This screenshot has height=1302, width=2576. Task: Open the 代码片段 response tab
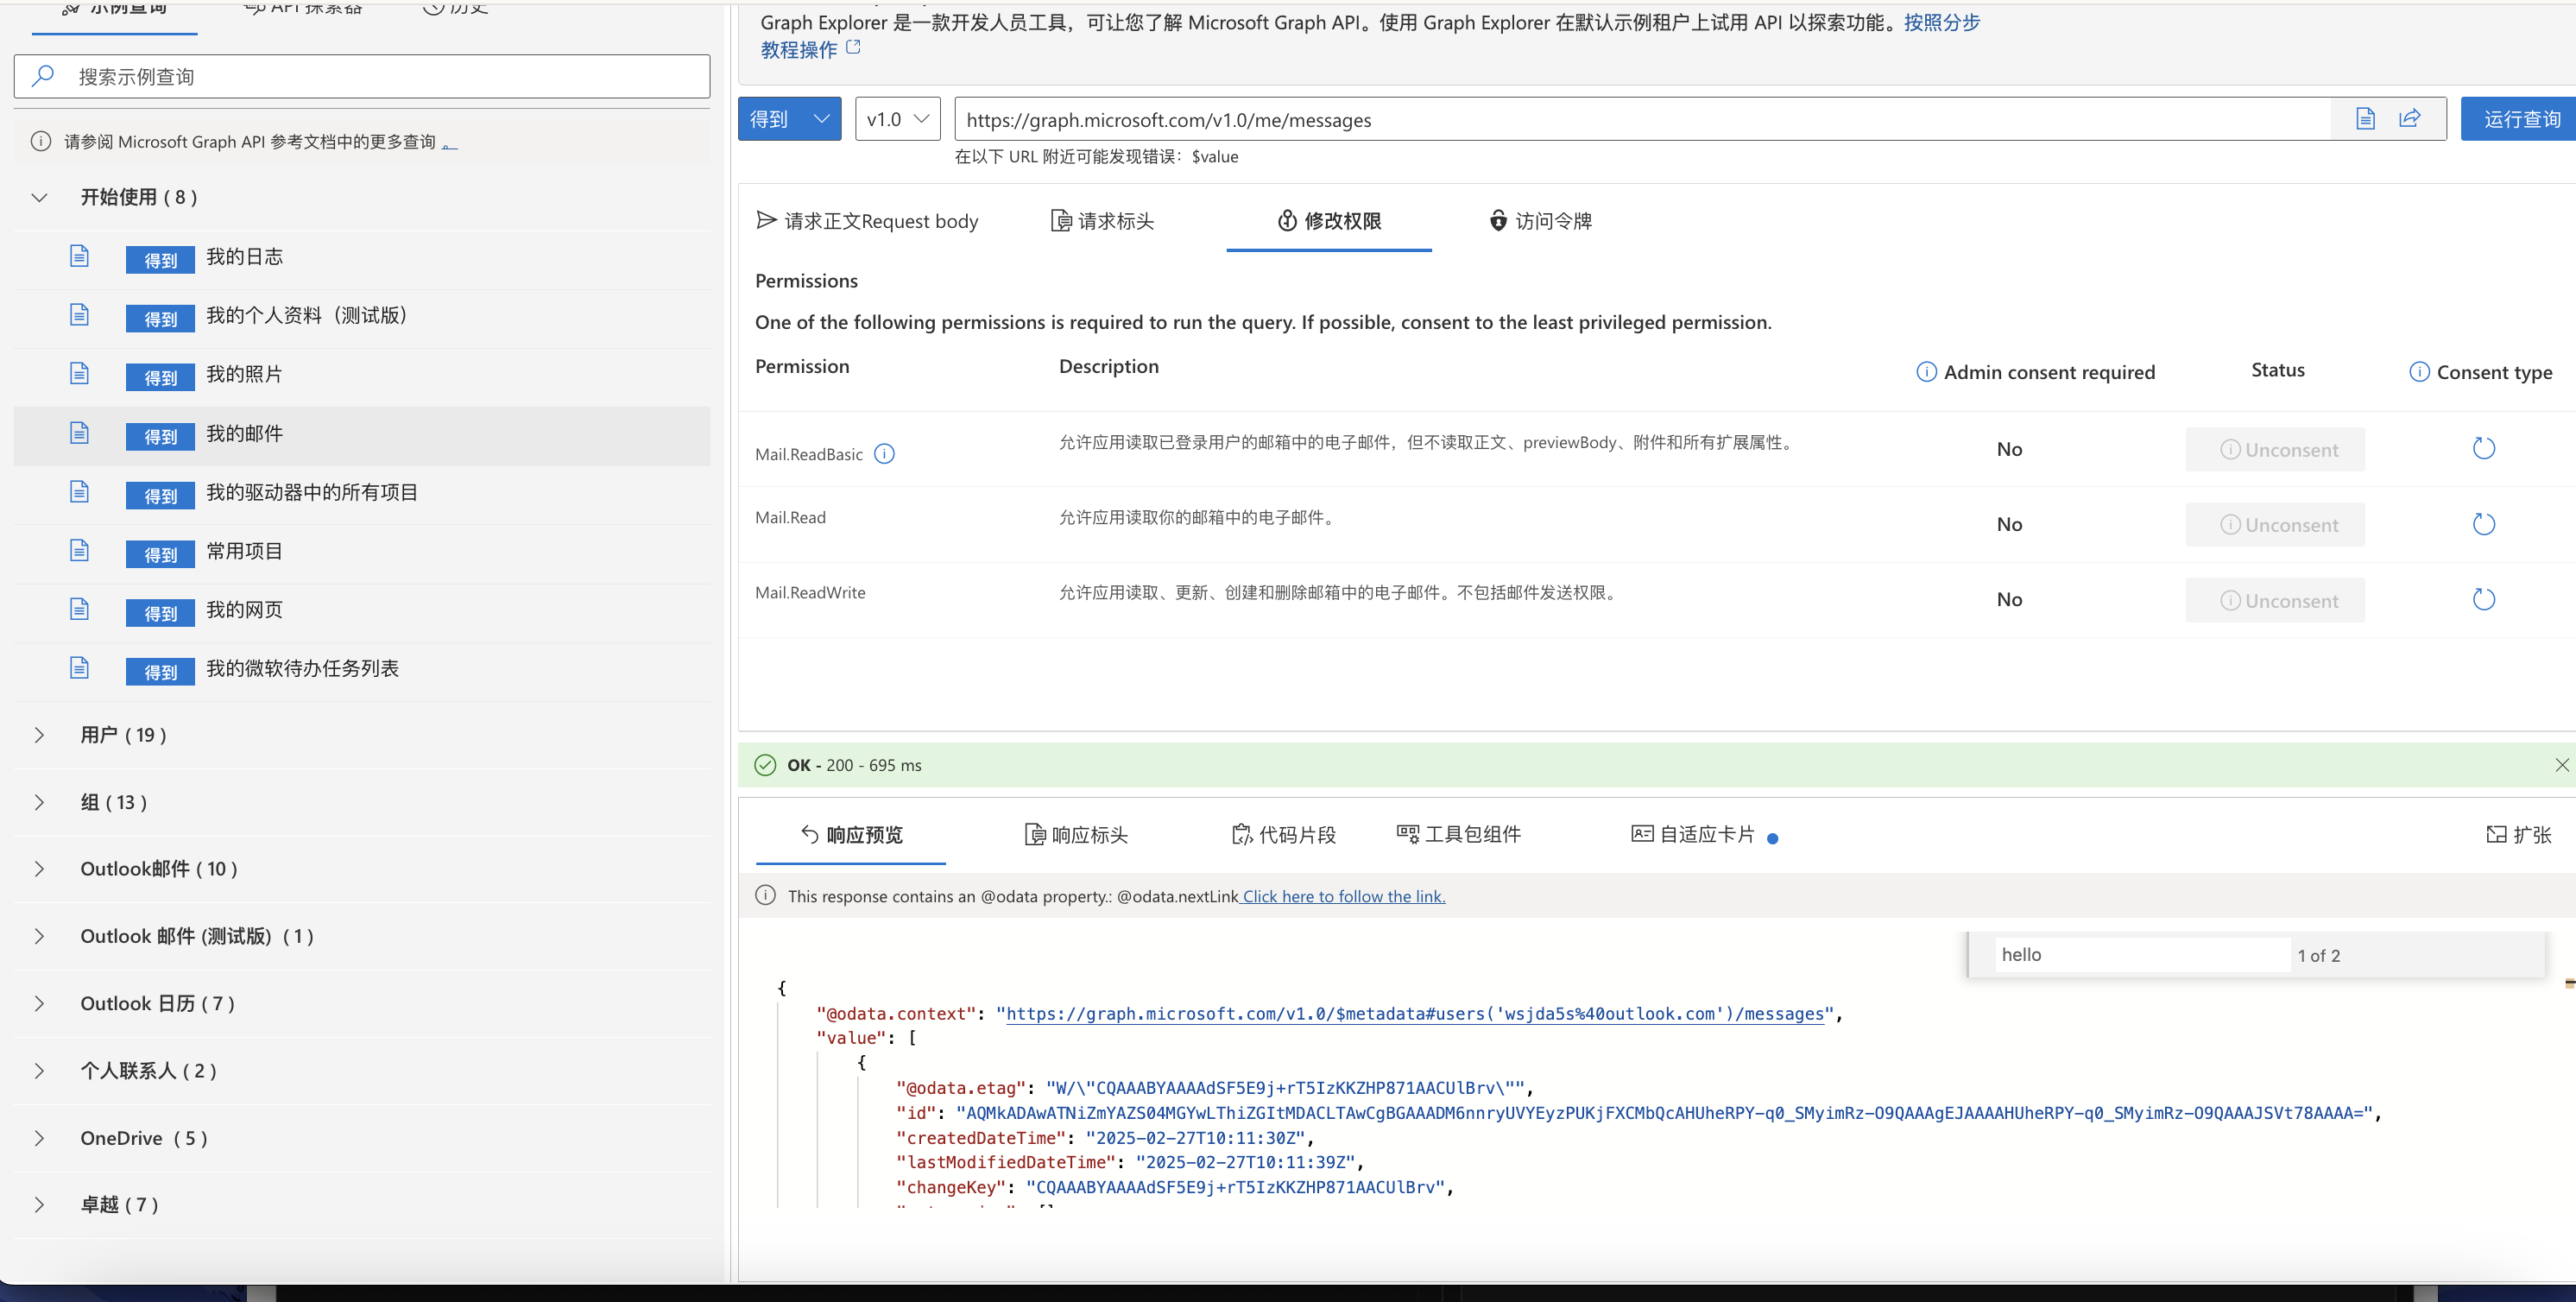click(x=1284, y=835)
